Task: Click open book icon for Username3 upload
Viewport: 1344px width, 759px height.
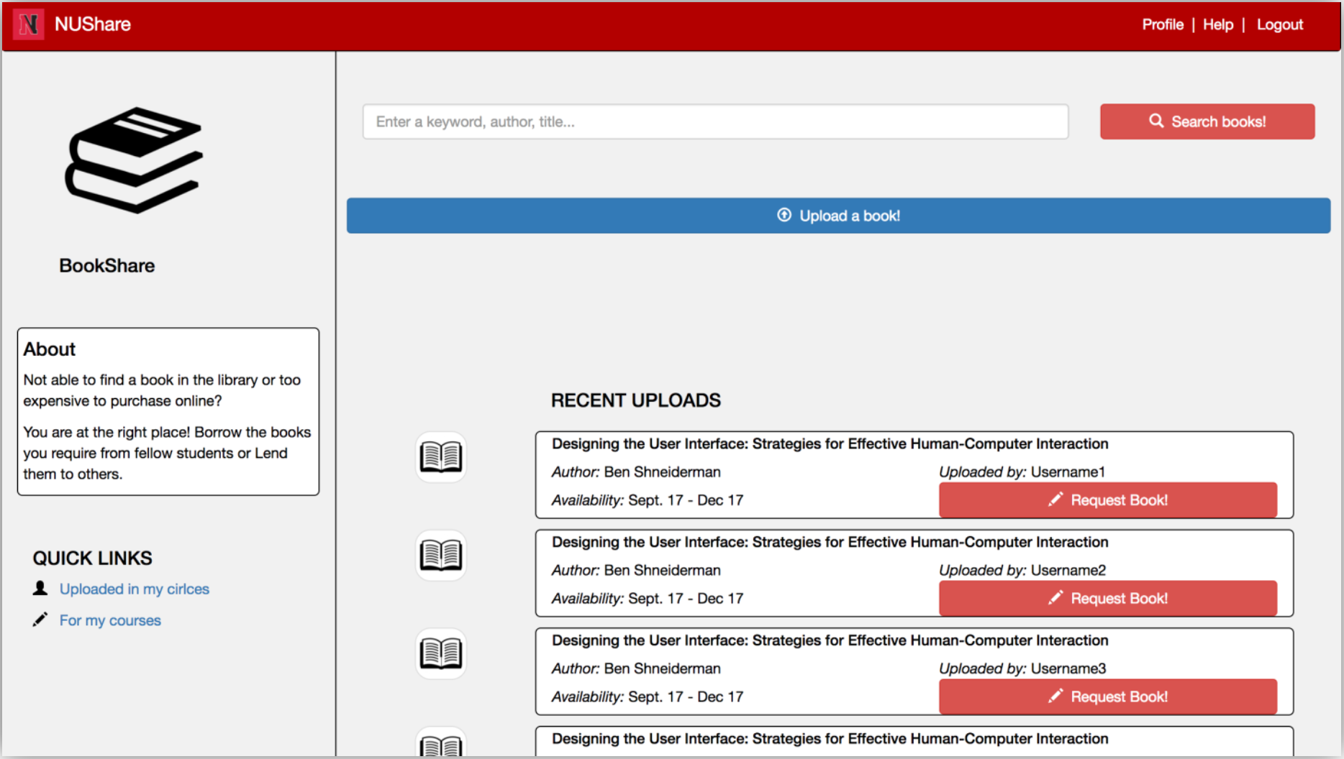Action: point(441,654)
